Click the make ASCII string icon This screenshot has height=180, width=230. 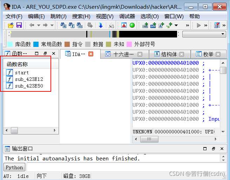[161, 25]
